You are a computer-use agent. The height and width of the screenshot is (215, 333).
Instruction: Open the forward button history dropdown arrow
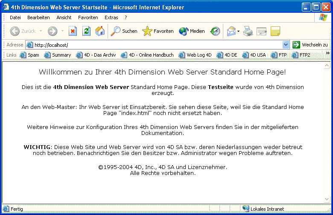click(62, 31)
